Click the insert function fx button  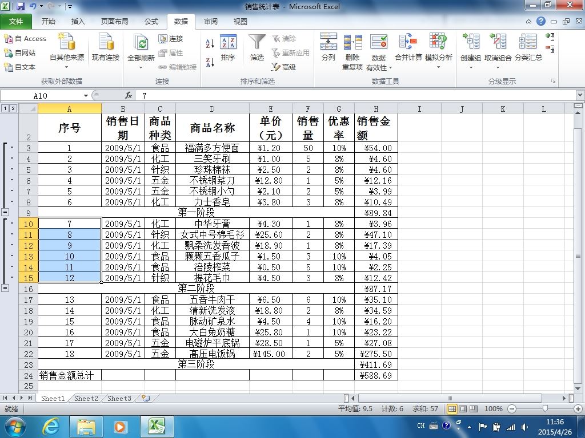(x=129, y=96)
